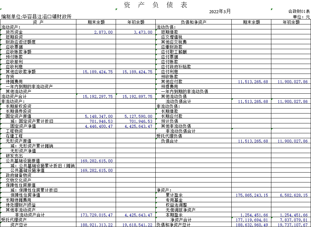Select 资产总计 period-end value 188,921,313.22

point(97,225)
